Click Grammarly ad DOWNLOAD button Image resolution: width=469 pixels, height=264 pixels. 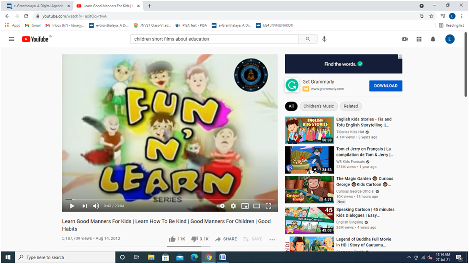(x=386, y=86)
